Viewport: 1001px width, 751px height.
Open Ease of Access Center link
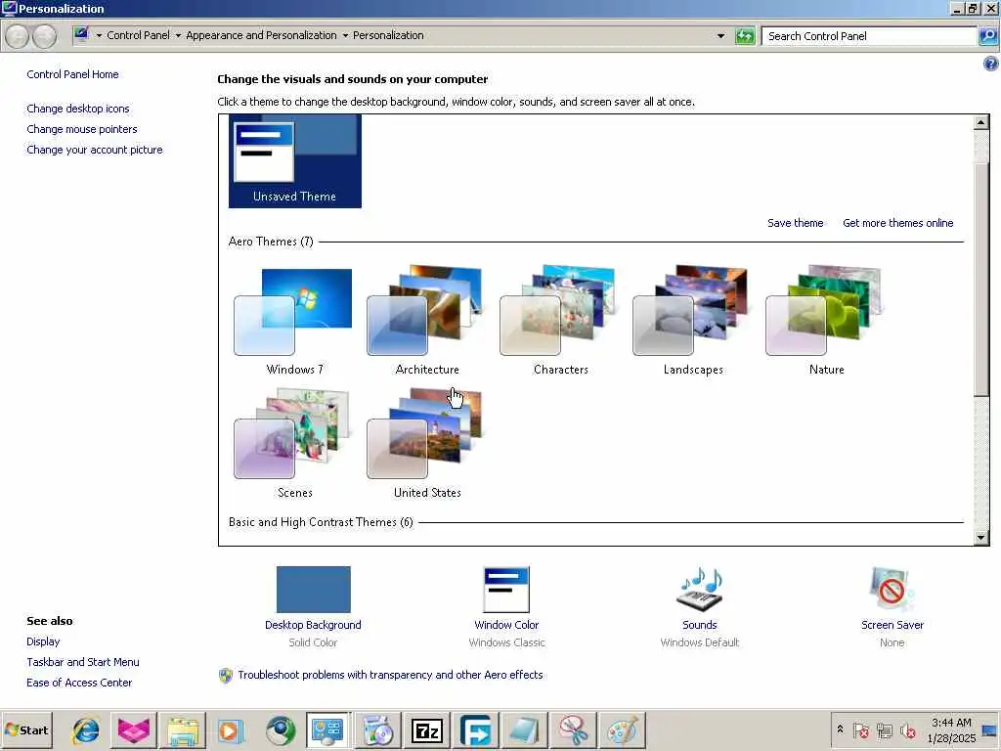pyautogui.click(x=79, y=683)
